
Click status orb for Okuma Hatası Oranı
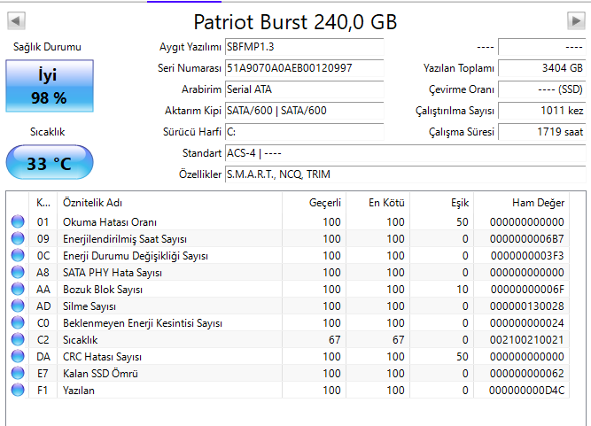(18, 221)
